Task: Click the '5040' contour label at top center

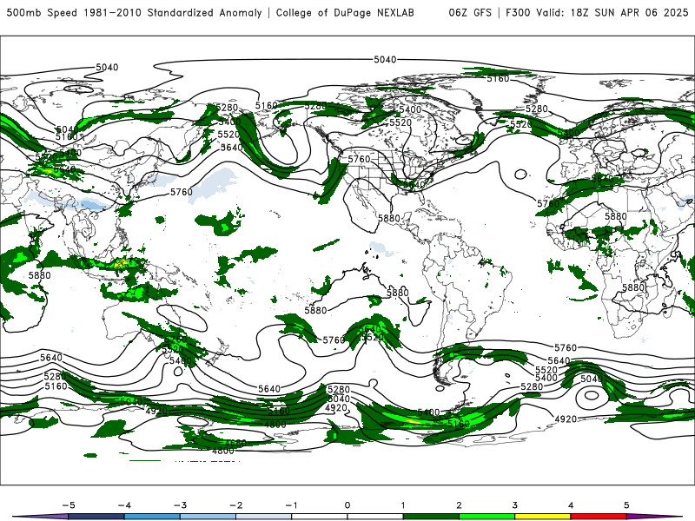Action: click(x=385, y=59)
